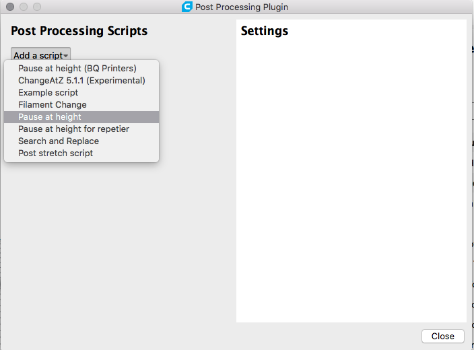Click the Post Processing Scripts heading
Viewport: 474px width, 350px height.
click(x=79, y=31)
